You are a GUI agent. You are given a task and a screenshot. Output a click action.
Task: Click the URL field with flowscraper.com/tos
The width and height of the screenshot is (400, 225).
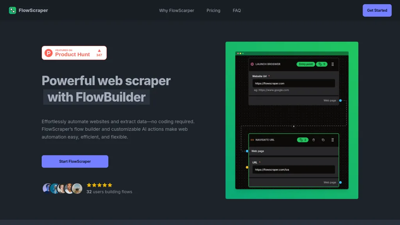(294, 170)
